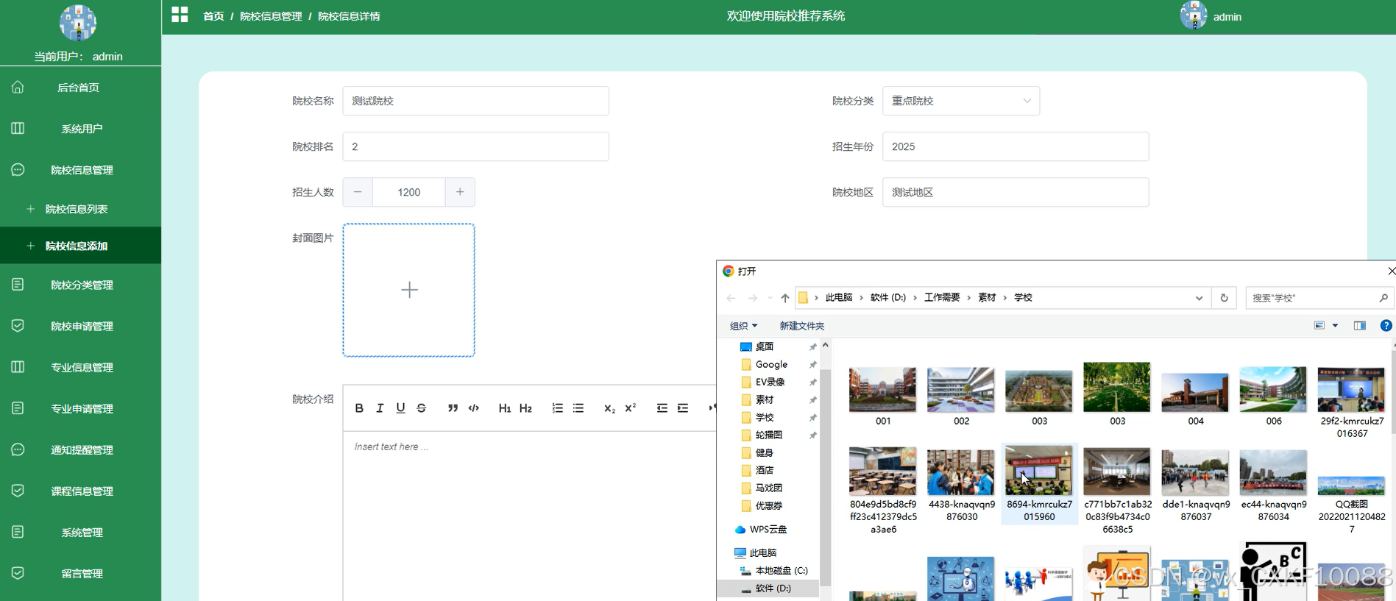The image size is (1396, 601).
Task: Click the search magnifier in file dialog
Action: tap(1383, 298)
